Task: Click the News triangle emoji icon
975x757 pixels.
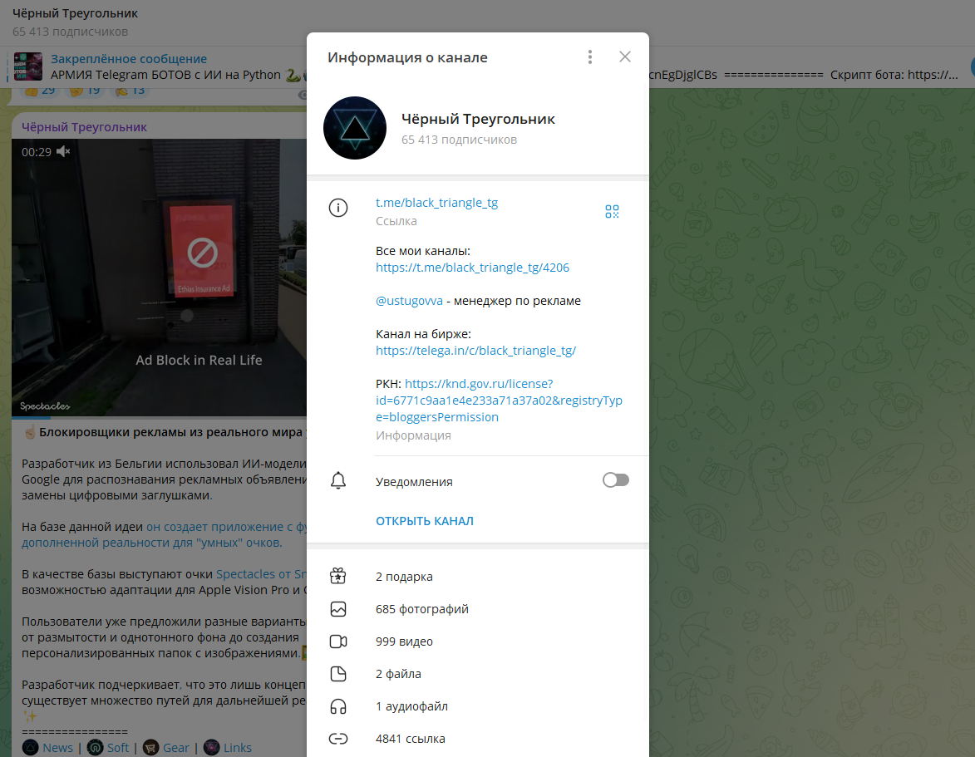Action: (x=31, y=747)
